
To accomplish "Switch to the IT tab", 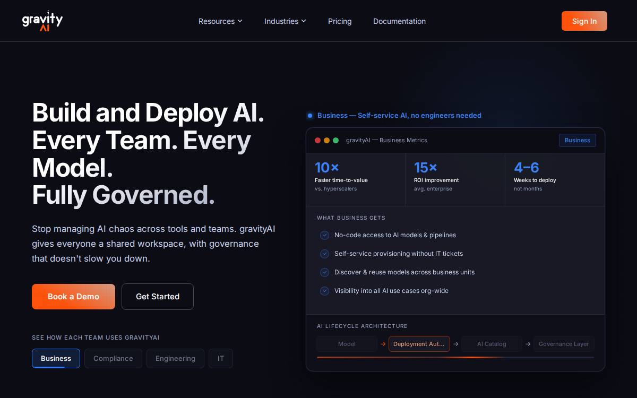I will (x=221, y=358).
